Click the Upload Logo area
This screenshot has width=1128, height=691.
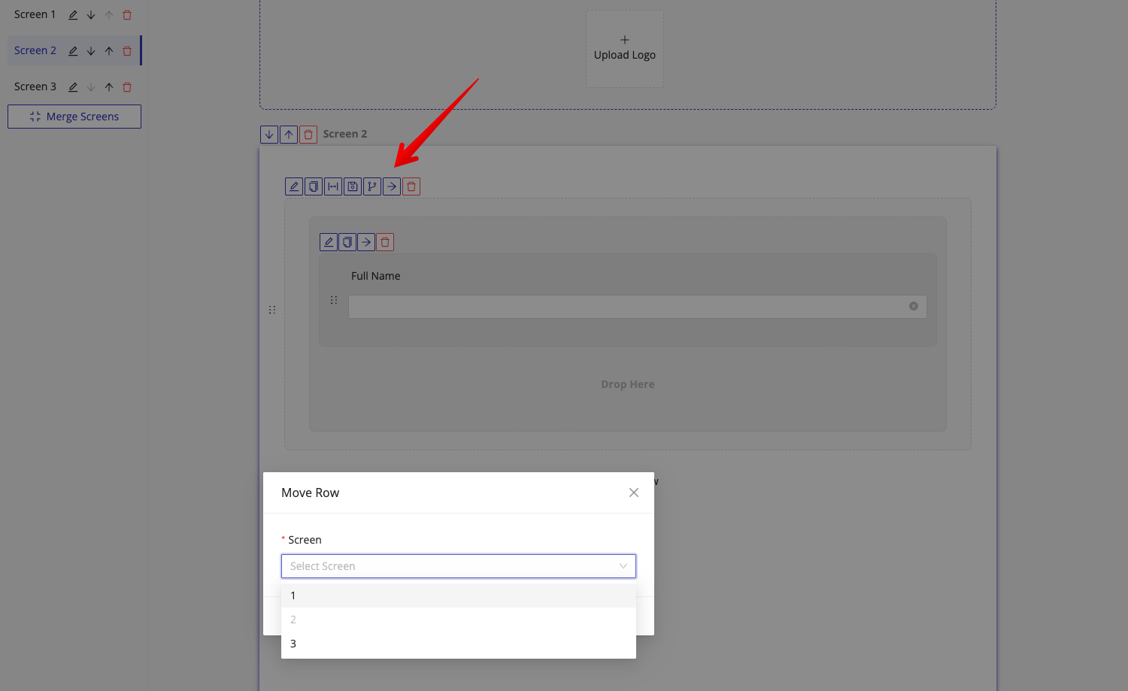[x=624, y=48]
